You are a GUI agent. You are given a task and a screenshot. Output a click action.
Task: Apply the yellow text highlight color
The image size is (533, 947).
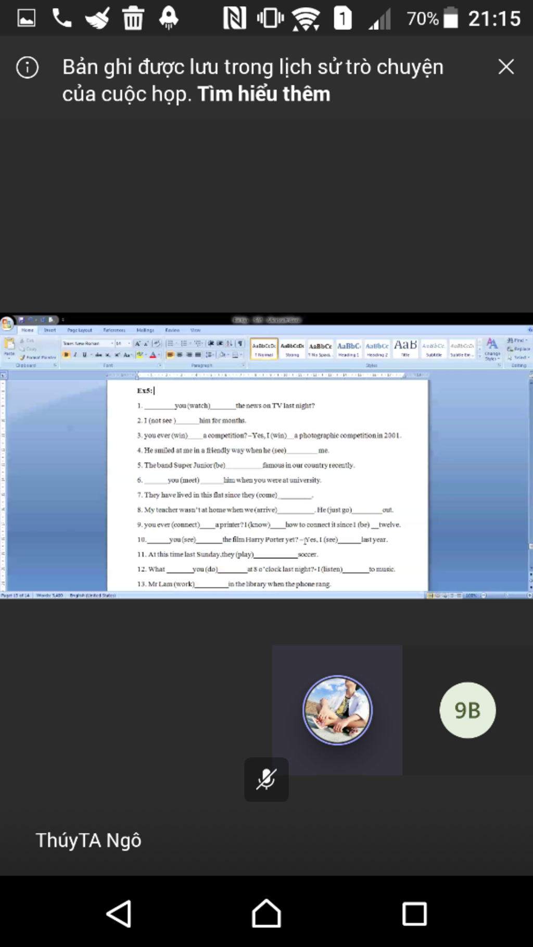point(139,355)
